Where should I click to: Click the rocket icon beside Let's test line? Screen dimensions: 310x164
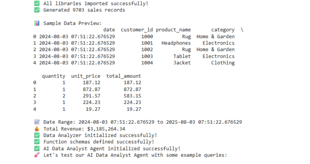pos(37,155)
